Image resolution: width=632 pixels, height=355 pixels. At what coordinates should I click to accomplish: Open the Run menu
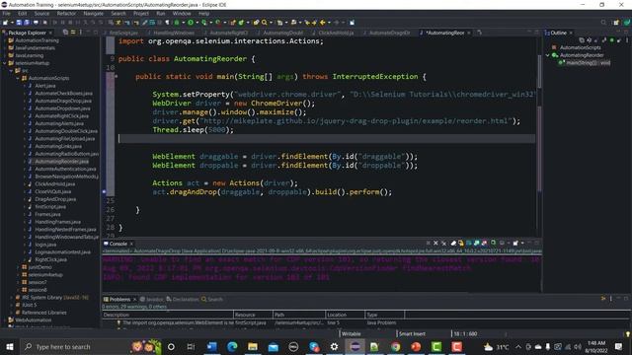click(x=160, y=13)
